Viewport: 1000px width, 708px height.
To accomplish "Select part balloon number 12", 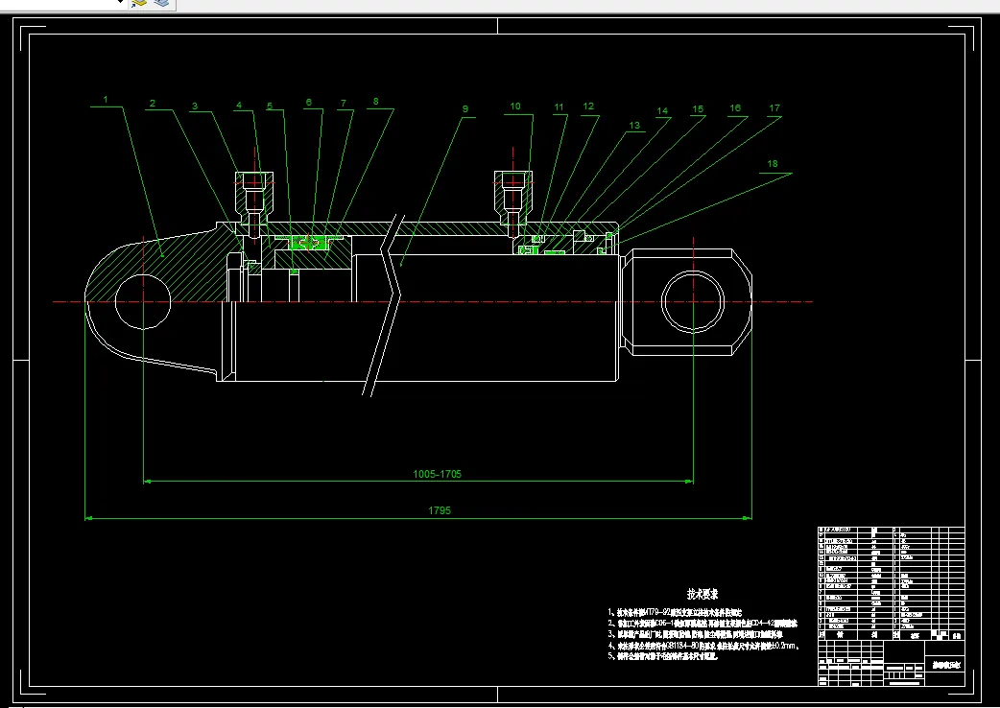I will 588,106.
